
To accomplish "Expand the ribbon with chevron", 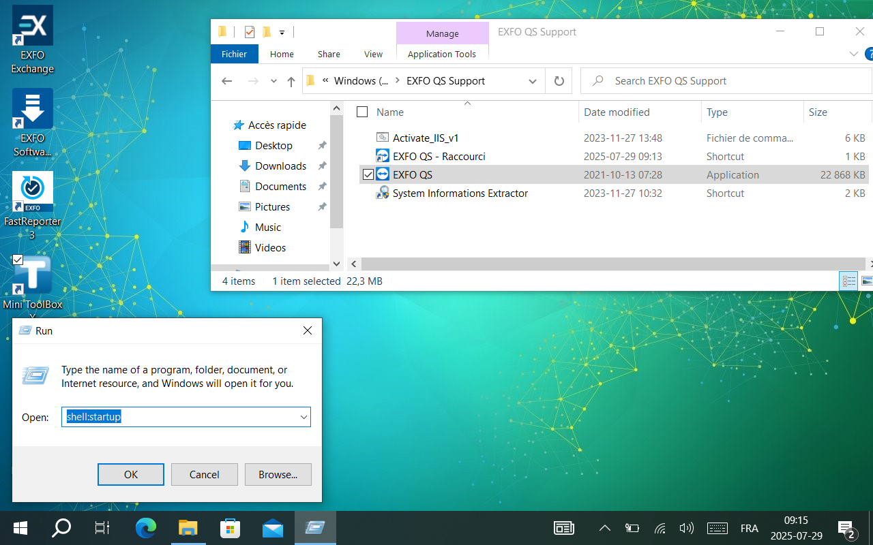I will (x=854, y=54).
